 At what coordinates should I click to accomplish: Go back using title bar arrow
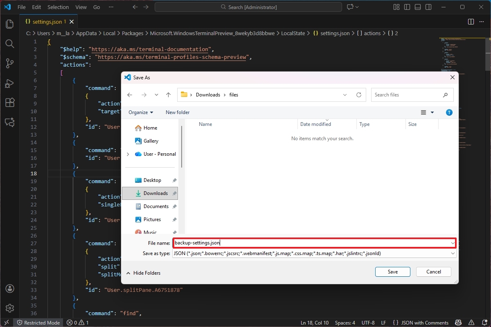click(135, 7)
